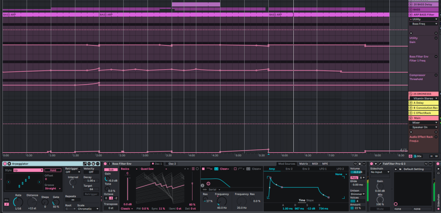Click the Target field showing 64
The height and width of the screenshot is (213, 441).
(x=91, y=189)
